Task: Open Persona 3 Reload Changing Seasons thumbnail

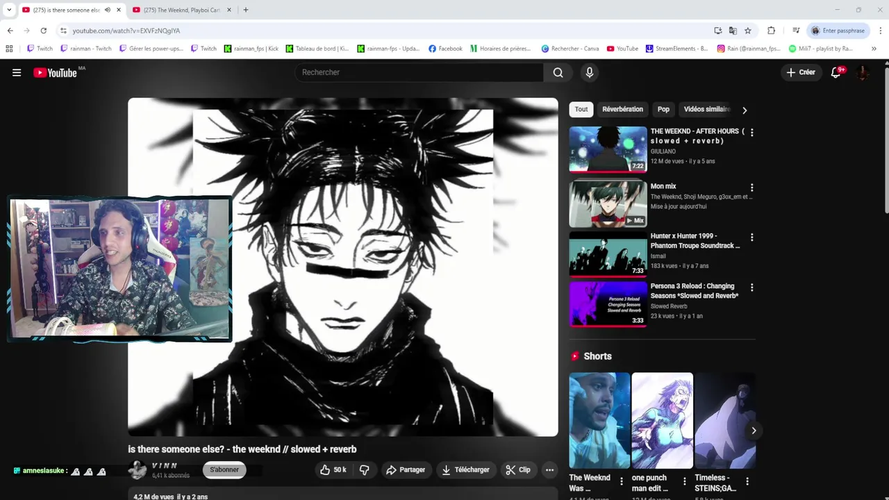Action: (x=608, y=303)
